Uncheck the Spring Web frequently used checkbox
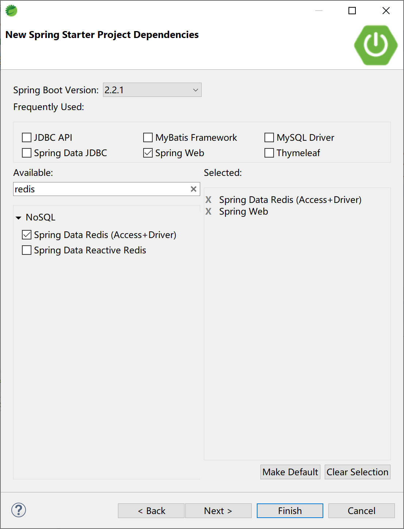404x529 pixels. [x=148, y=153]
